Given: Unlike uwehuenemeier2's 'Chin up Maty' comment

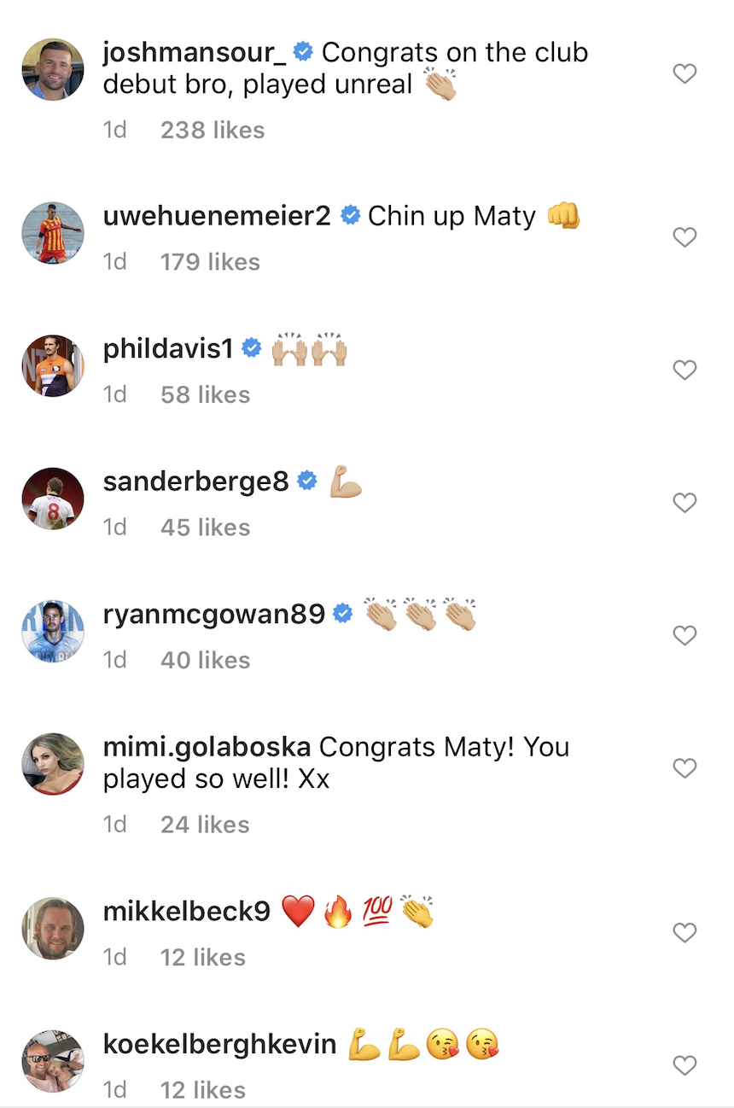Looking at the screenshot, I should pos(684,237).
